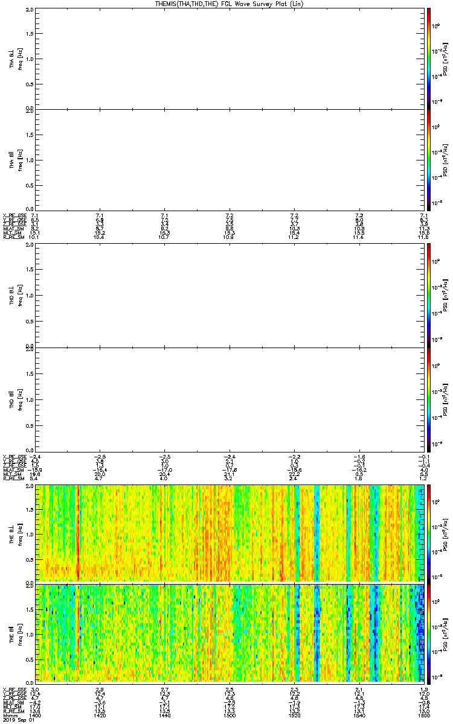Screen dimensions: 453x724
Task: Click the THE BII spectrogram panel
Action: tap(230, 633)
